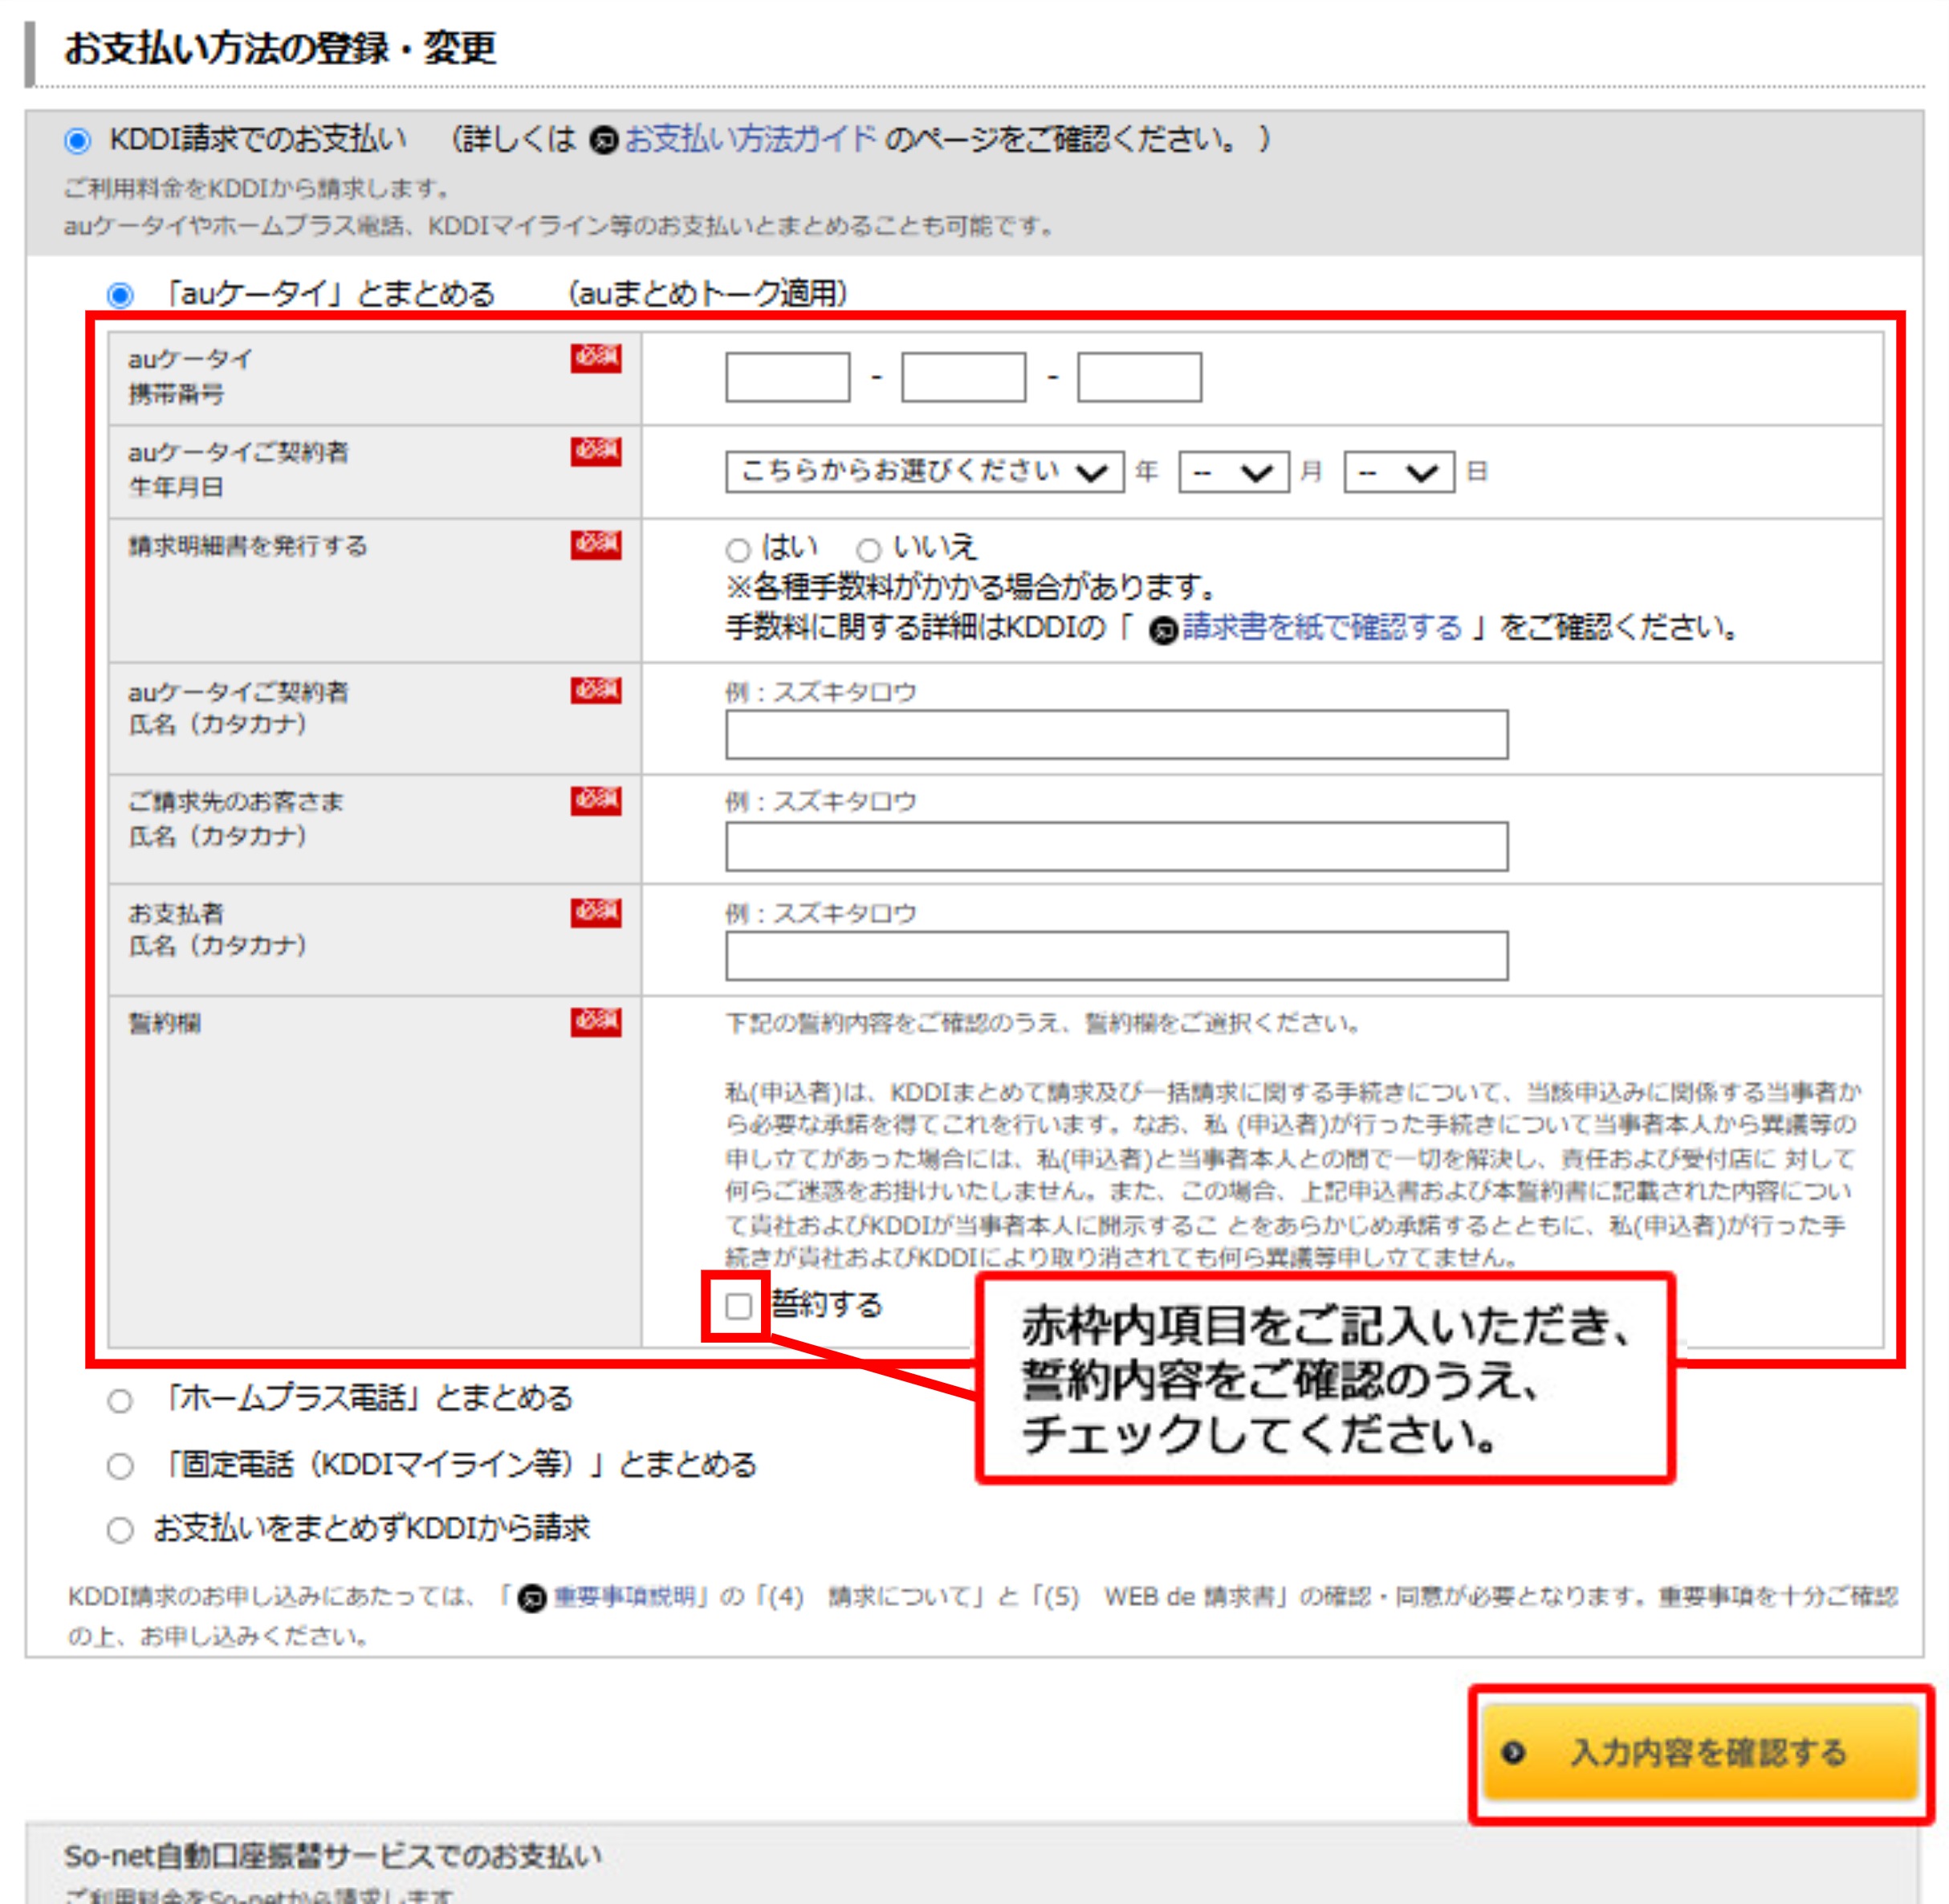Image resolution: width=1949 pixels, height=1904 pixels.
Task: Click the icon beside 請求書を紙で確認する
Action: click(x=1162, y=631)
